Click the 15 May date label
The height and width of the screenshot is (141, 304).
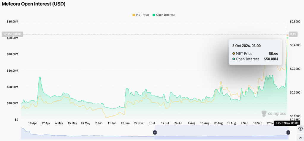pyautogui.click(x=72, y=123)
